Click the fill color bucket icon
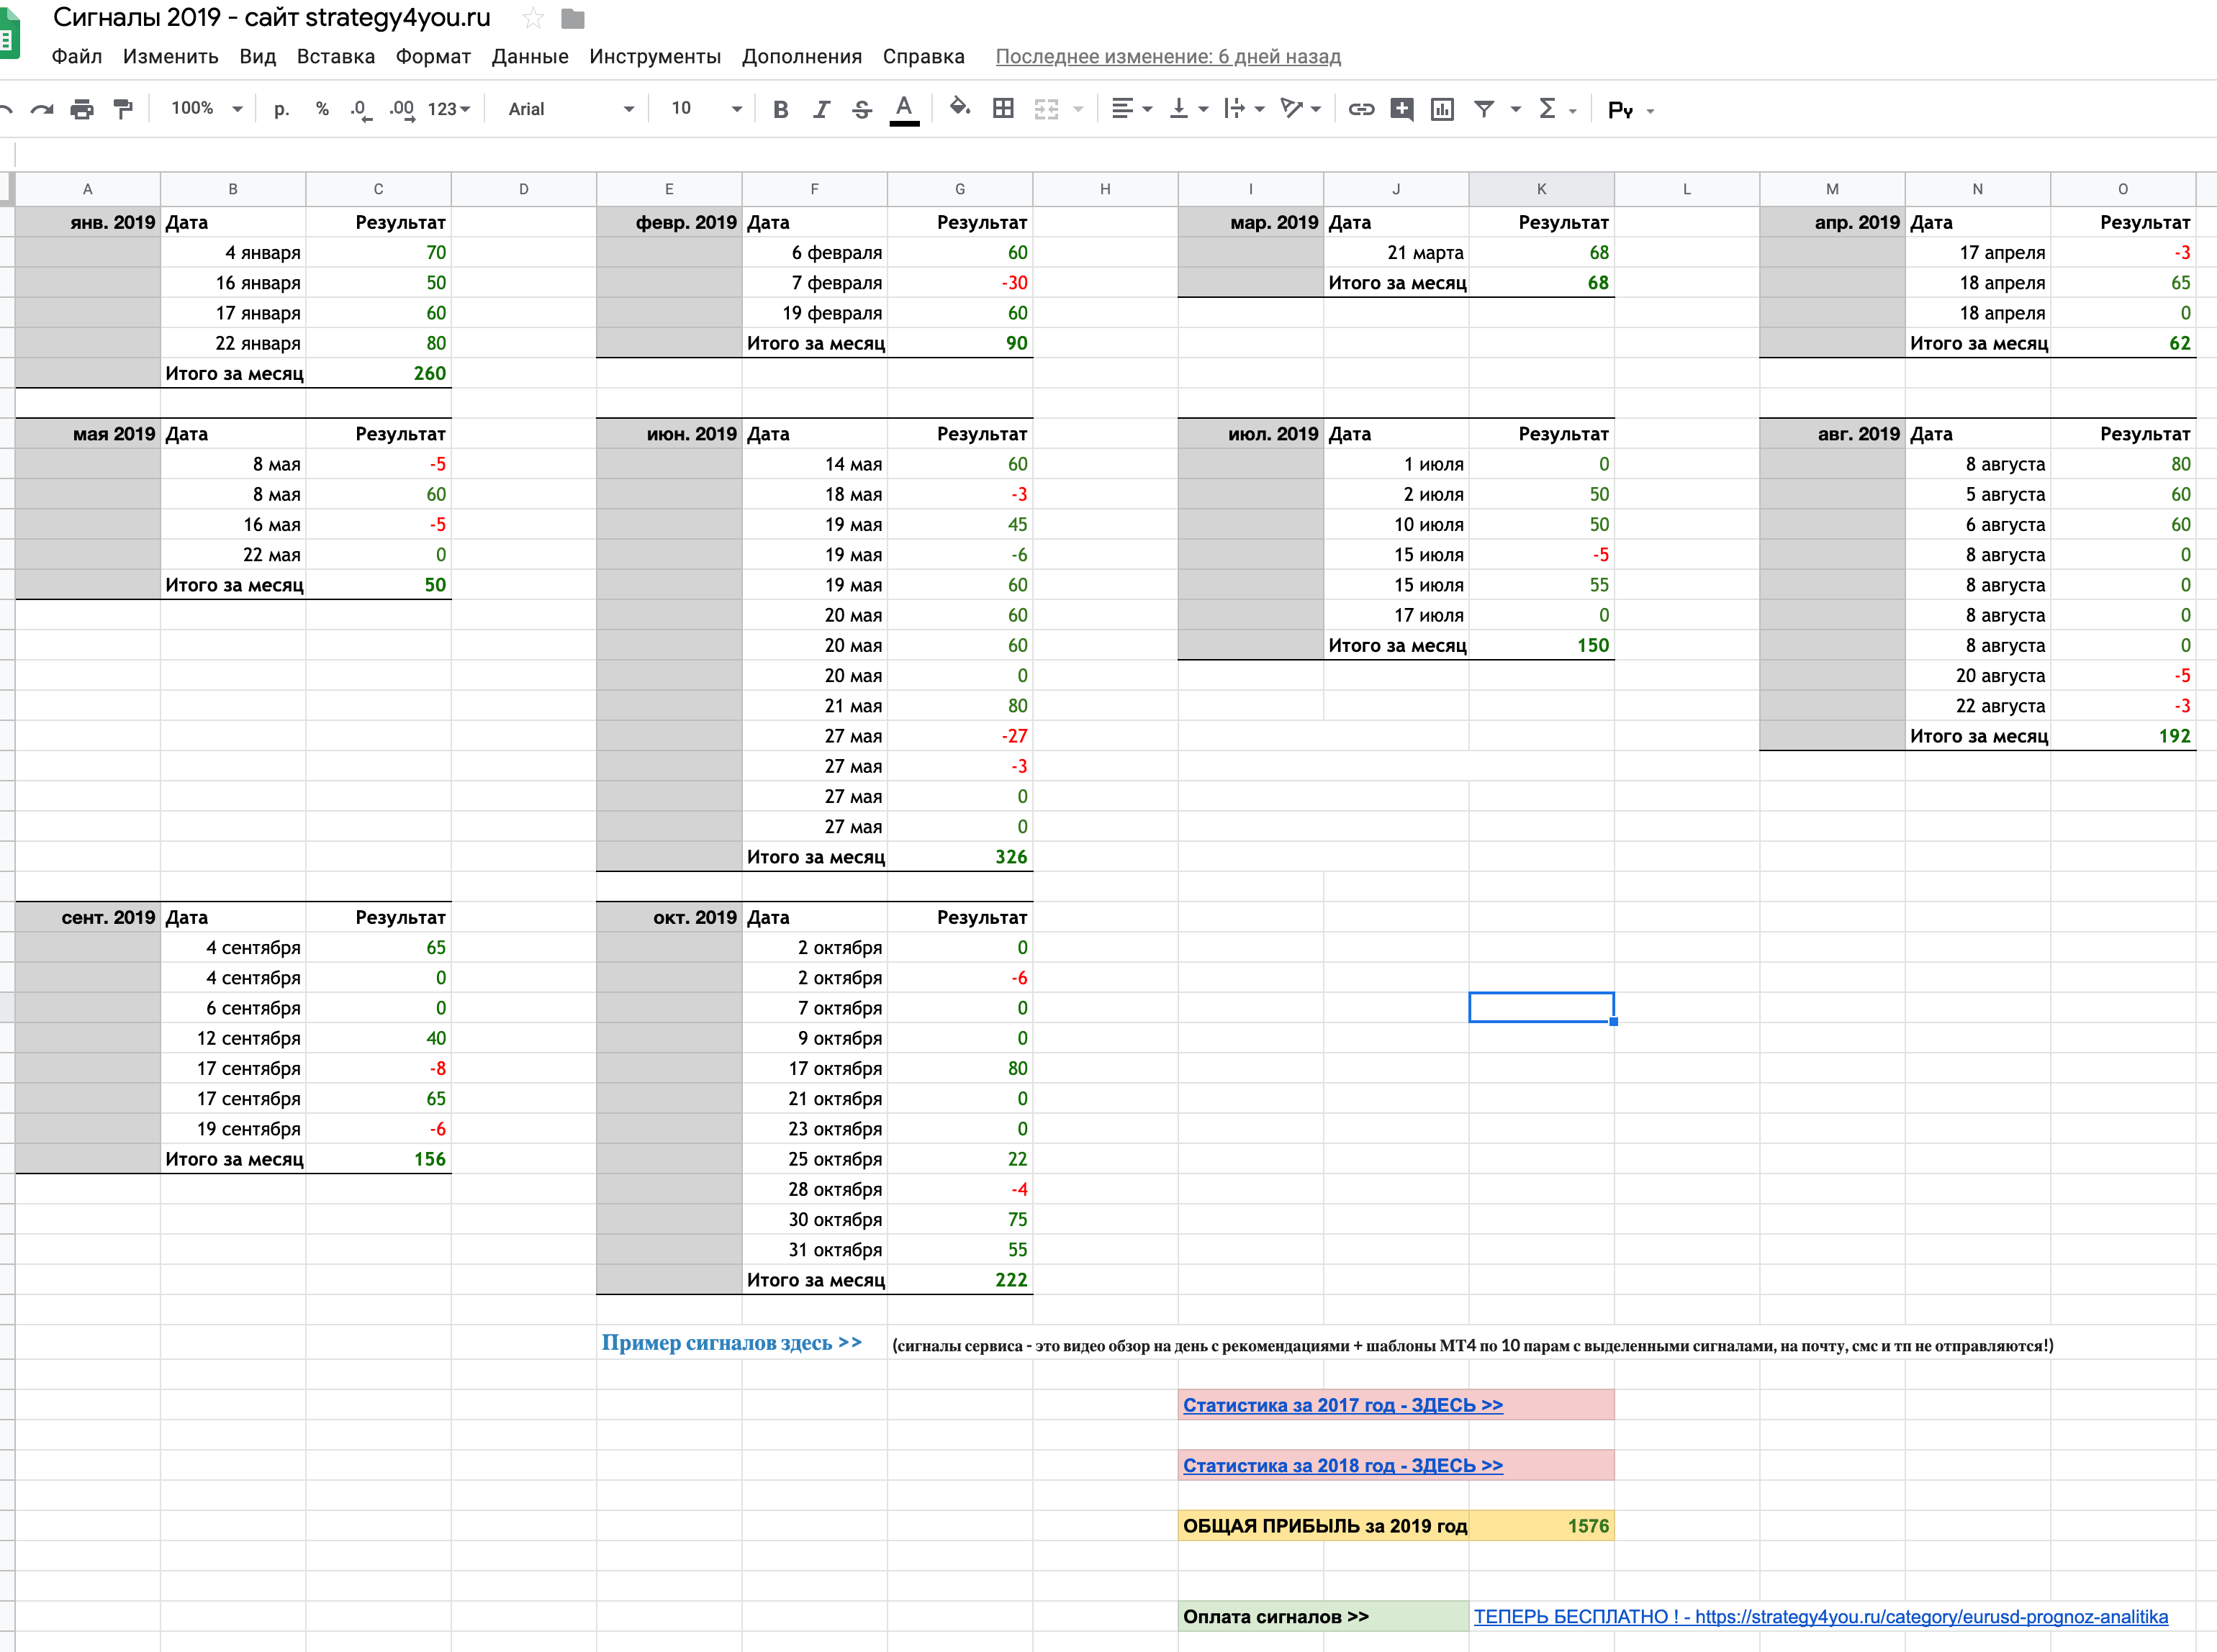Viewport: 2217px width, 1652px height. pos(960,108)
